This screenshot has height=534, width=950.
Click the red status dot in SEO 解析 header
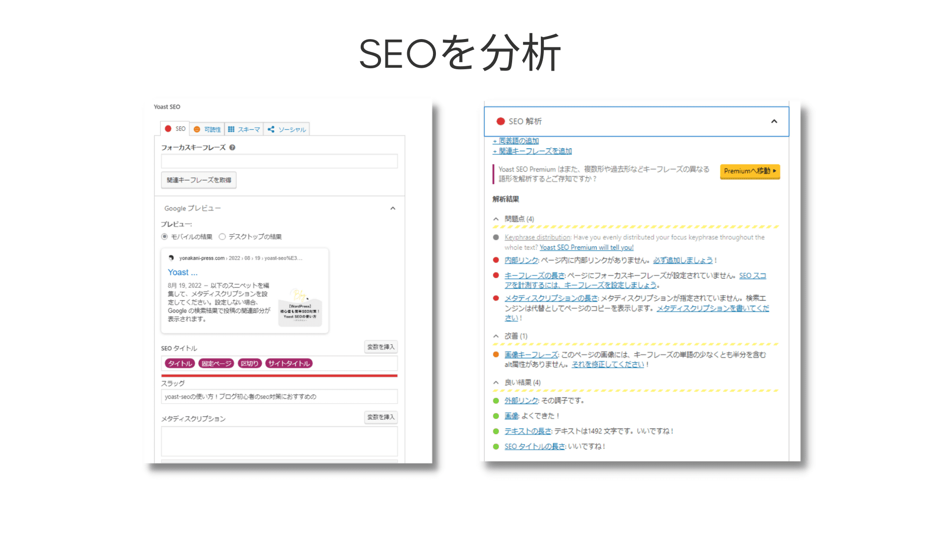500,121
